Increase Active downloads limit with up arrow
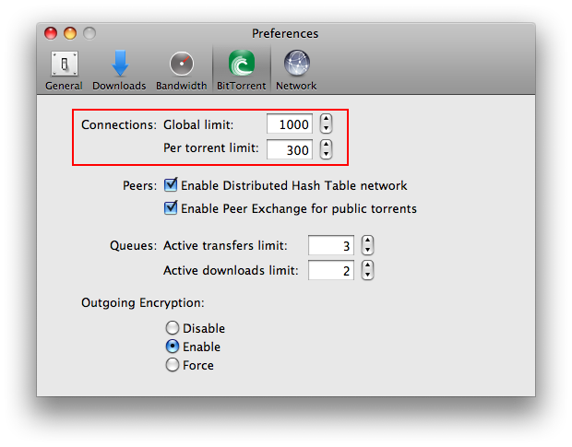Viewport: 572px width, 447px height. (367, 265)
